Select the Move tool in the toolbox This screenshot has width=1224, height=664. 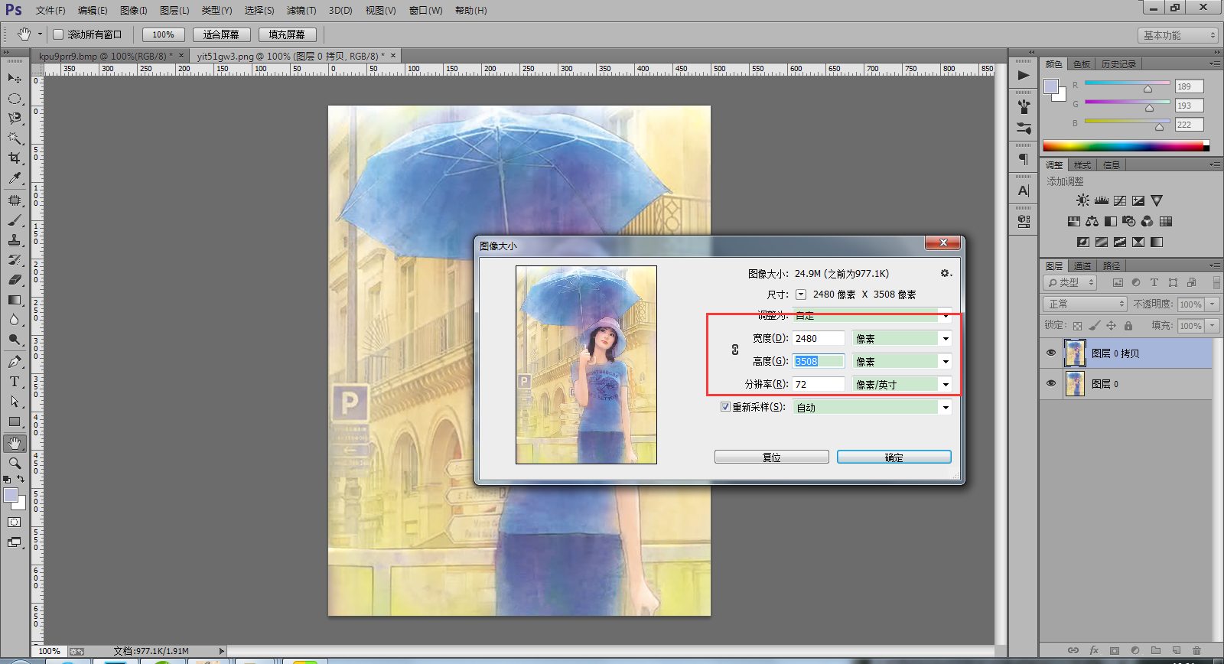pyautogui.click(x=15, y=78)
